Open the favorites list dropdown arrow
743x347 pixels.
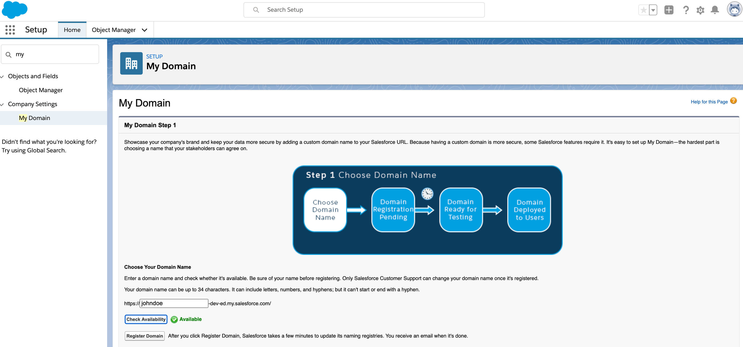coord(653,10)
